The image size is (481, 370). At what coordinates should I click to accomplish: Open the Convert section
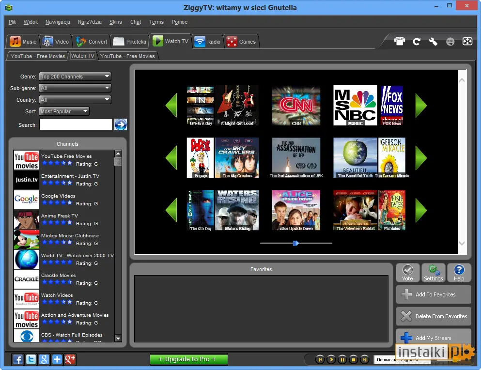(92, 42)
